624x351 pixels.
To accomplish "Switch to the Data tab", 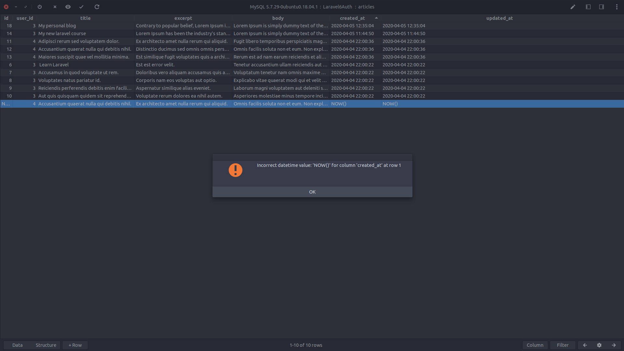I will click(x=17, y=345).
